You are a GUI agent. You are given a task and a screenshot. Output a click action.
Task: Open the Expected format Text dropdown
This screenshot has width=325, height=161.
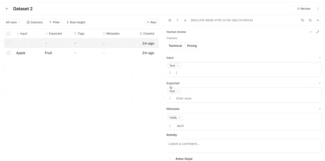point(174,91)
